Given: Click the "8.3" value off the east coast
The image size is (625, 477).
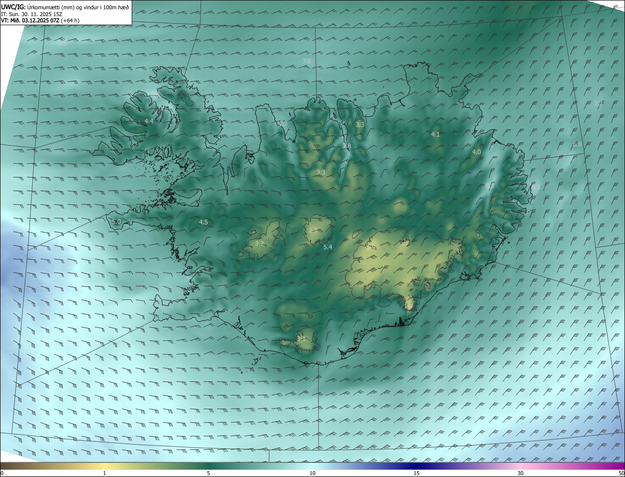Looking at the screenshot, I should pos(536,187).
